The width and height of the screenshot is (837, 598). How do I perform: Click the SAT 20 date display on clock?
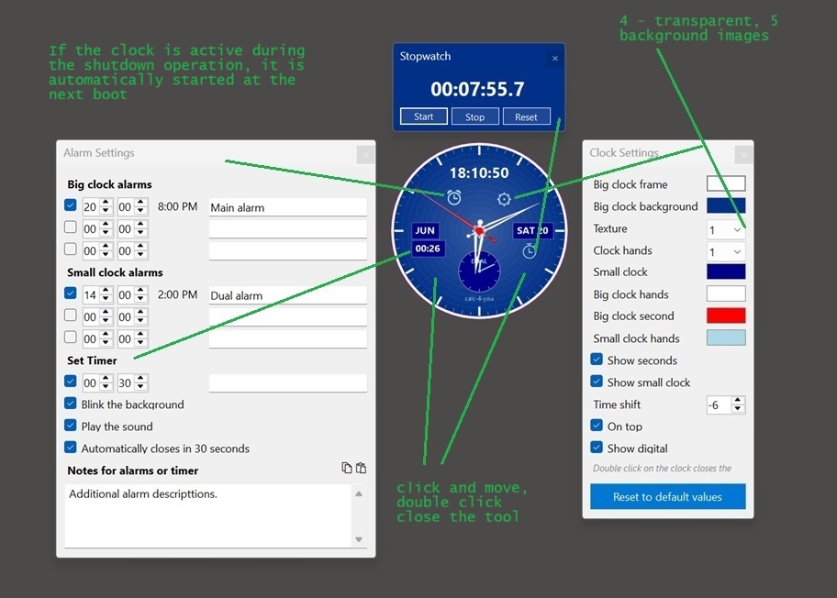[x=532, y=230]
